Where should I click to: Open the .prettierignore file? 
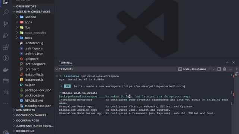click(33, 64)
